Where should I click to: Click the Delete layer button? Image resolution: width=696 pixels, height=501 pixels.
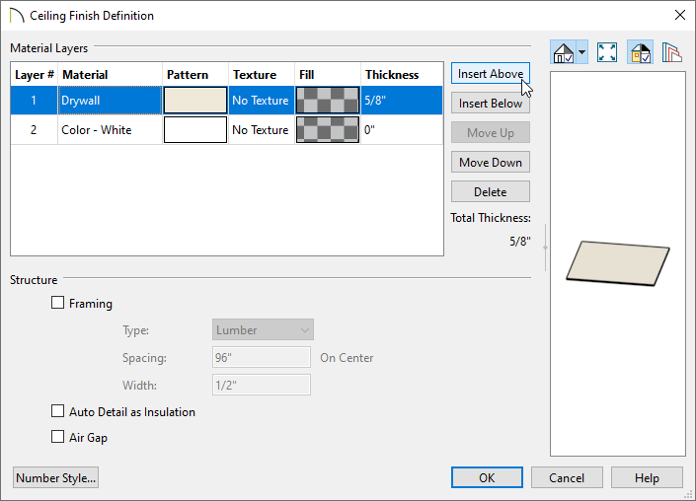[491, 192]
